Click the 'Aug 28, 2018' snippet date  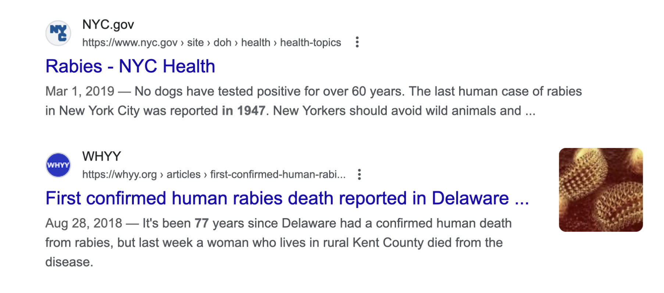click(84, 223)
